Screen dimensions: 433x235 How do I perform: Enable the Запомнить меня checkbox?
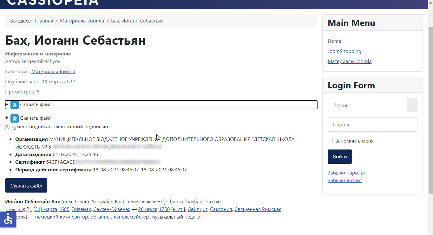(330, 141)
